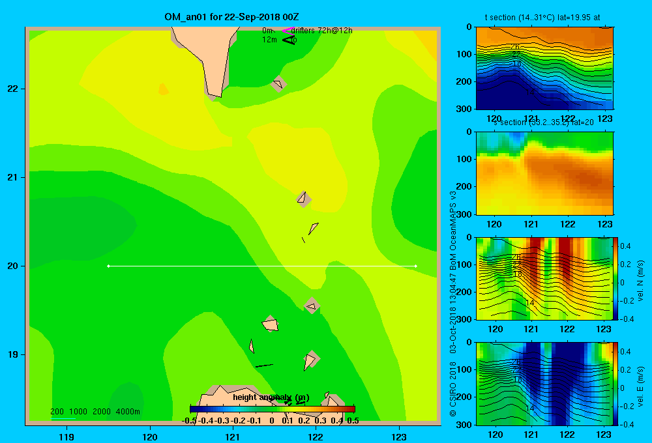Screen dimensions: 652x443
Task: Click the white section line at latitude 20
Action: 262,266
